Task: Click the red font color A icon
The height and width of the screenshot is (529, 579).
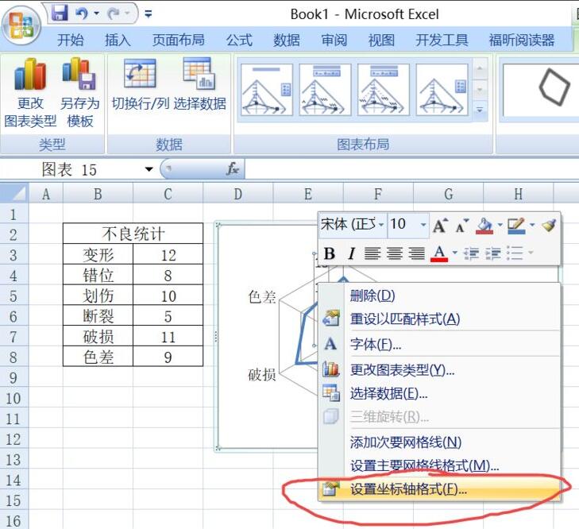Action: 439,253
